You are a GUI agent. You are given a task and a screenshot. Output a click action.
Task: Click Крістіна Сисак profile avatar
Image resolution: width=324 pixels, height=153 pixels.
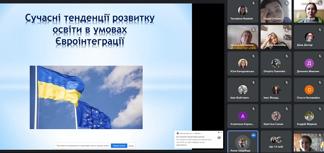point(276,116)
